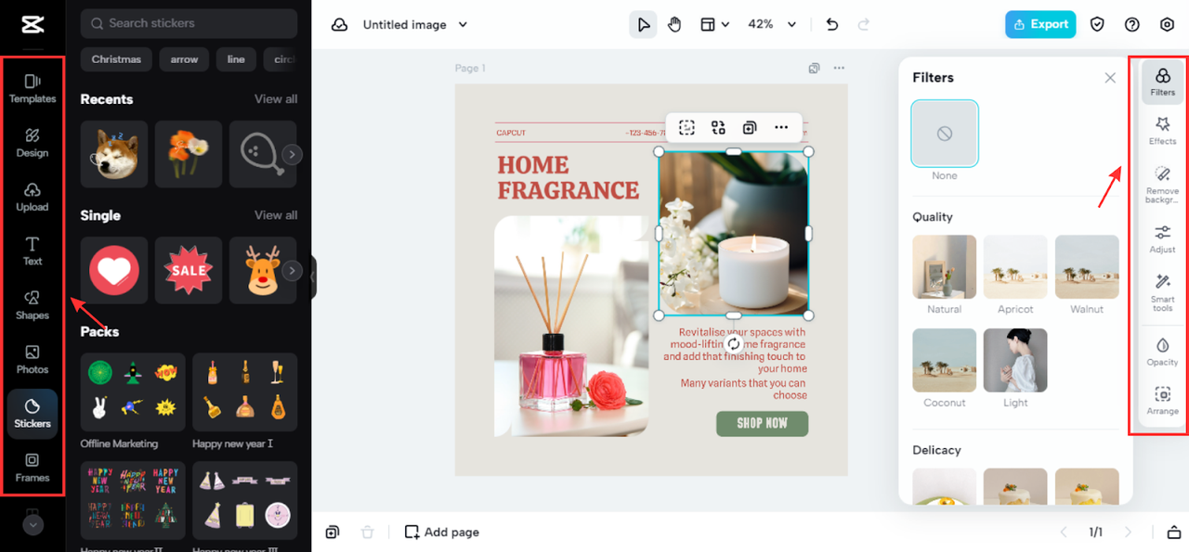Open the 42% zoom level dropdown
The height and width of the screenshot is (552, 1189).
(x=773, y=24)
